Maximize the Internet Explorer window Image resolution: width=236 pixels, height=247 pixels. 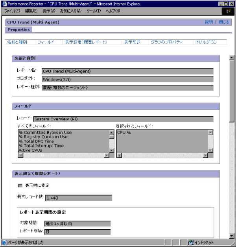226,4
